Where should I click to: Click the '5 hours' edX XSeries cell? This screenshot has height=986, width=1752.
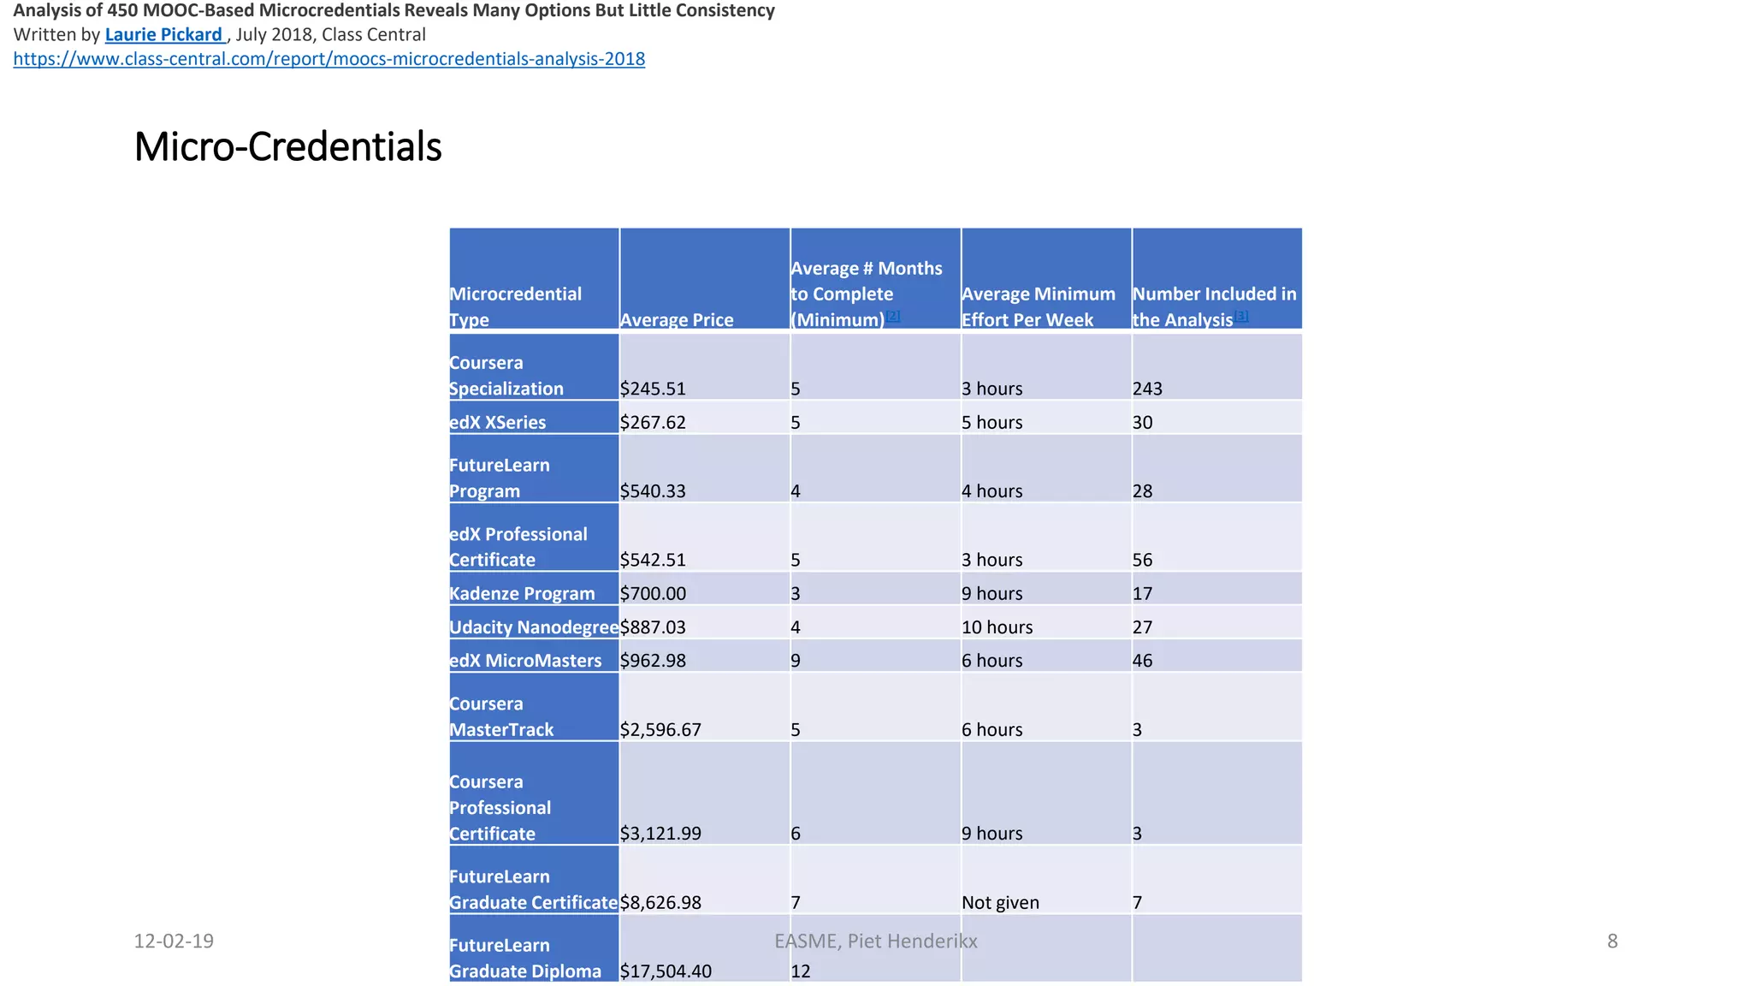pos(1046,417)
